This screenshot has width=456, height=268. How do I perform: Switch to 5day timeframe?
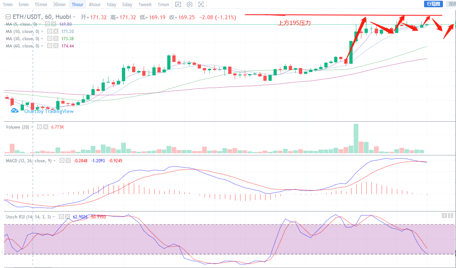click(x=127, y=4)
